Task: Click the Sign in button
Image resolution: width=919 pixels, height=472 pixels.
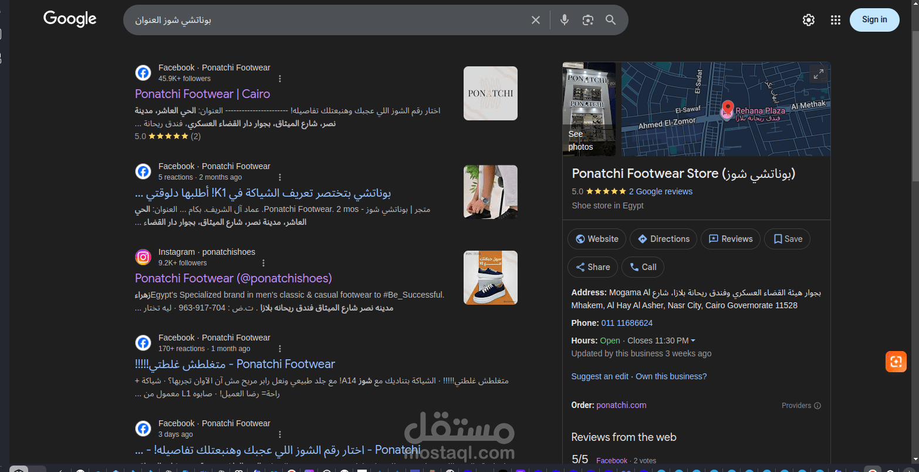Action: tap(874, 19)
